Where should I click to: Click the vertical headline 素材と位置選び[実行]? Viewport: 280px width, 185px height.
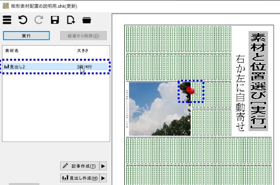coord(258,81)
